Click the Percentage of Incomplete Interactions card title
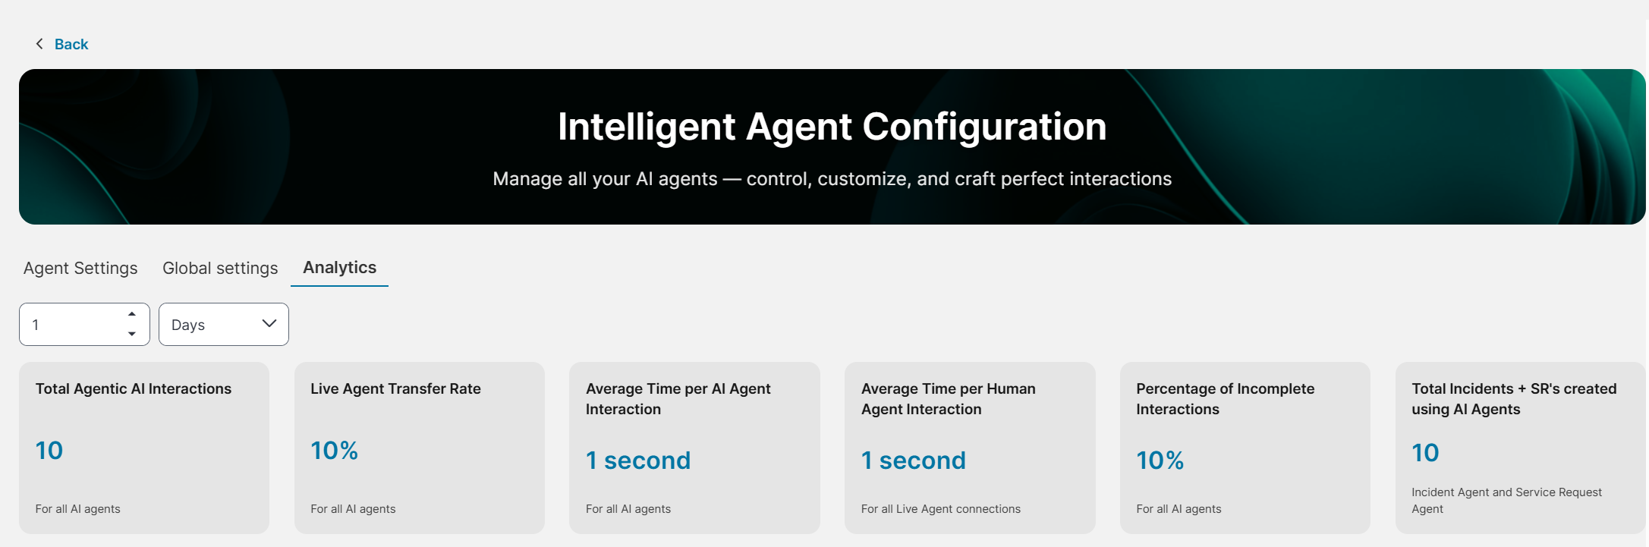The height and width of the screenshot is (547, 1649). pos(1225,398)
